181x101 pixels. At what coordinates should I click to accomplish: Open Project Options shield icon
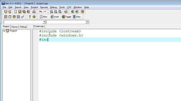tap(82, 12)
